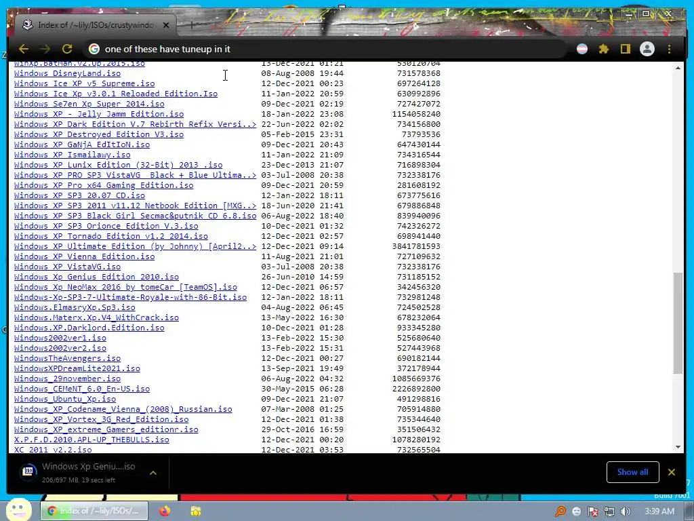Click the 3:39 AM clock
Viewport: 694px width, 521px height.
(x=659, y=512)
